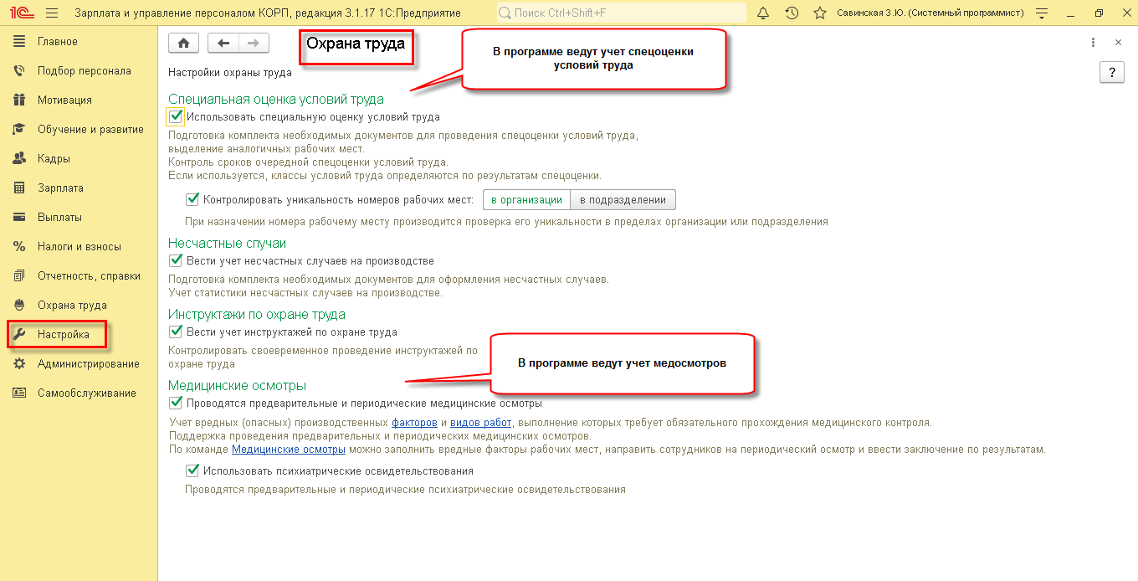
Task: Click the Медицинские осмотры section heading
Action: (x=237, y=386)
